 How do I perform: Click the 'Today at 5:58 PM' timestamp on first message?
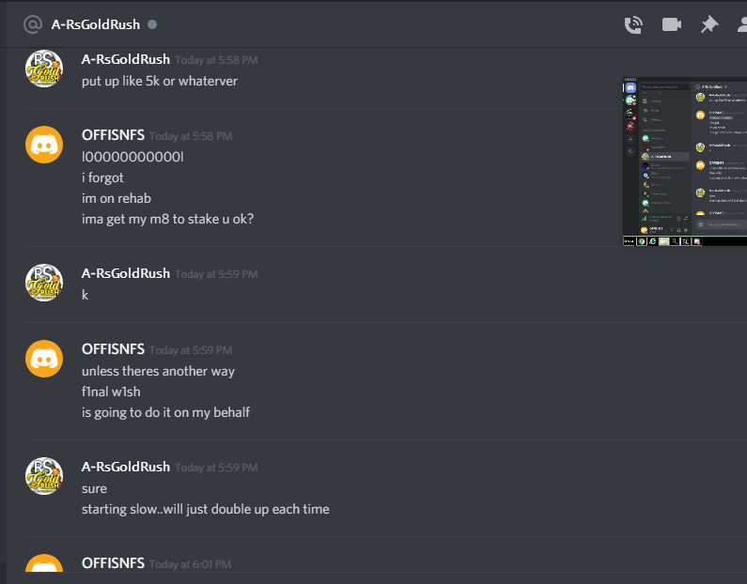216,60
